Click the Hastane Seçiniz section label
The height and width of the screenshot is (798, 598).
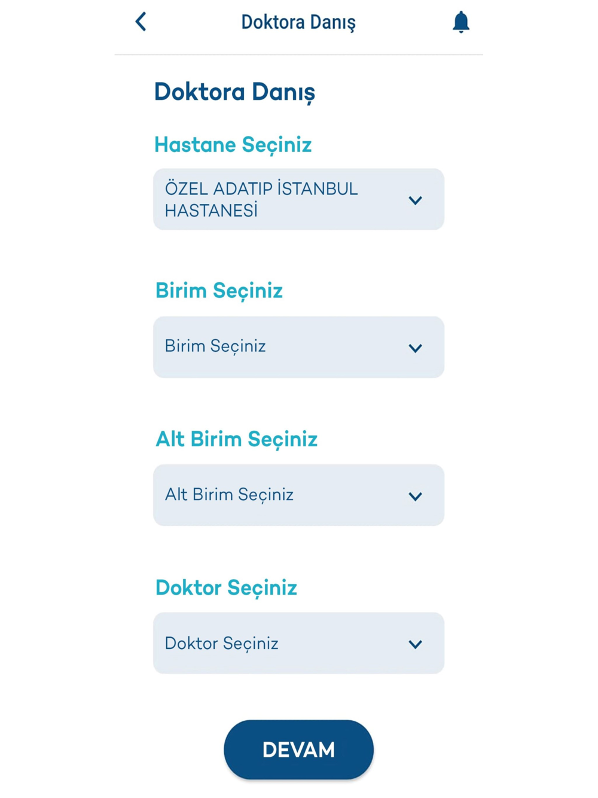233,145
